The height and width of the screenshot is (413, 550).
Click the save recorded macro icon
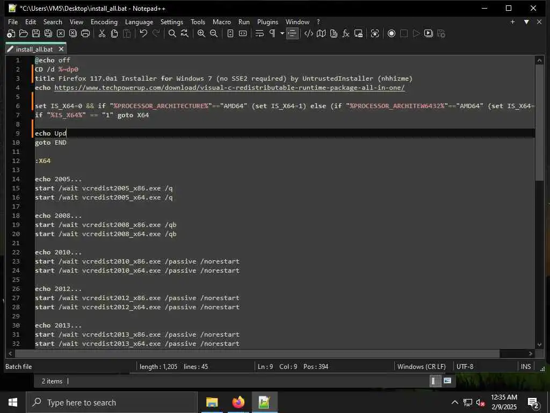click(x=442, y=34)
